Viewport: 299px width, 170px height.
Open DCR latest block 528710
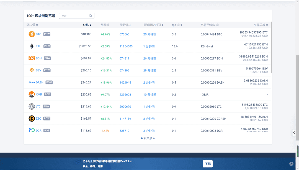point(124,131)
